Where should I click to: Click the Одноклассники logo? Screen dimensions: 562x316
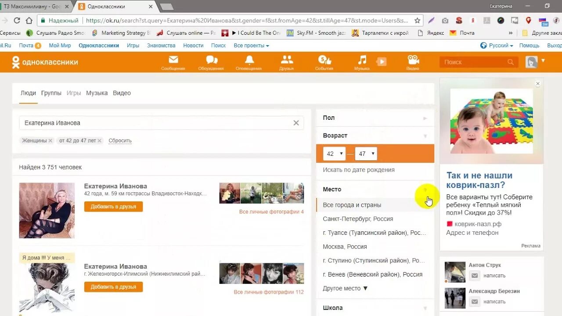(x=45, y=62)
